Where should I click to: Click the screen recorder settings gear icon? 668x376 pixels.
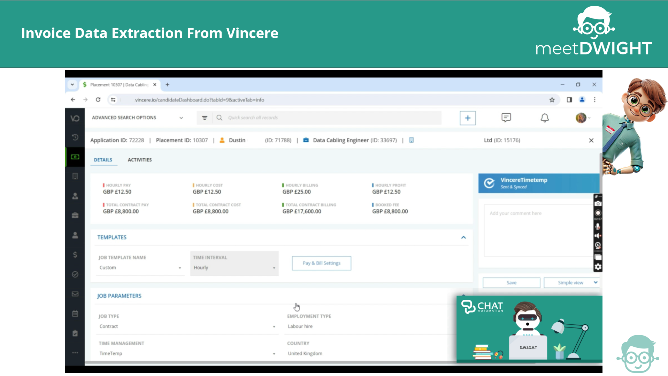point(598,267)
